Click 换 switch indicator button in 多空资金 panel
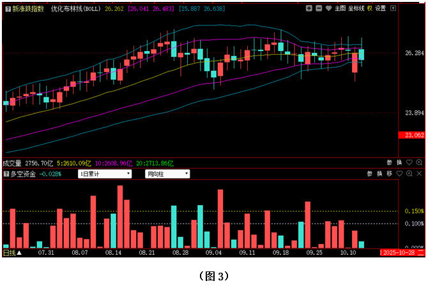 click(x=379, y=173)
